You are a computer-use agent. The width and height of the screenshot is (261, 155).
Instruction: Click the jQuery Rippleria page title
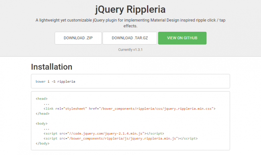tap(130, 9)
